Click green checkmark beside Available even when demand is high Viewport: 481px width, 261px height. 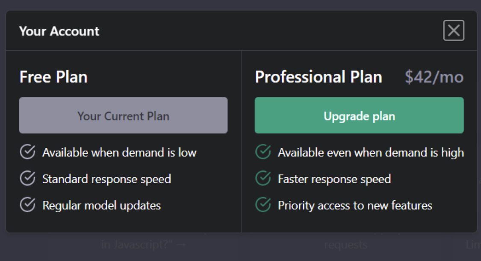point(263,152)
